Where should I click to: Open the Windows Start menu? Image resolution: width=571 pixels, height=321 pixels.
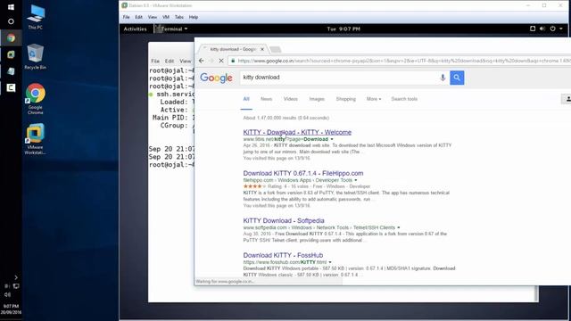pyautogui.click(x=11, y=6)
